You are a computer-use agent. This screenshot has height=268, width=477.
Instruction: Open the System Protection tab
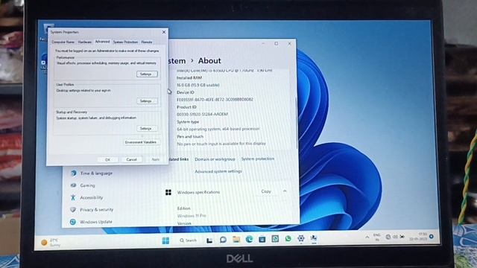coord(126,42)
